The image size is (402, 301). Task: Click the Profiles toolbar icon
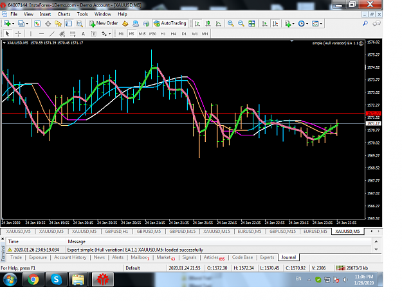click(x=21, y=24)
